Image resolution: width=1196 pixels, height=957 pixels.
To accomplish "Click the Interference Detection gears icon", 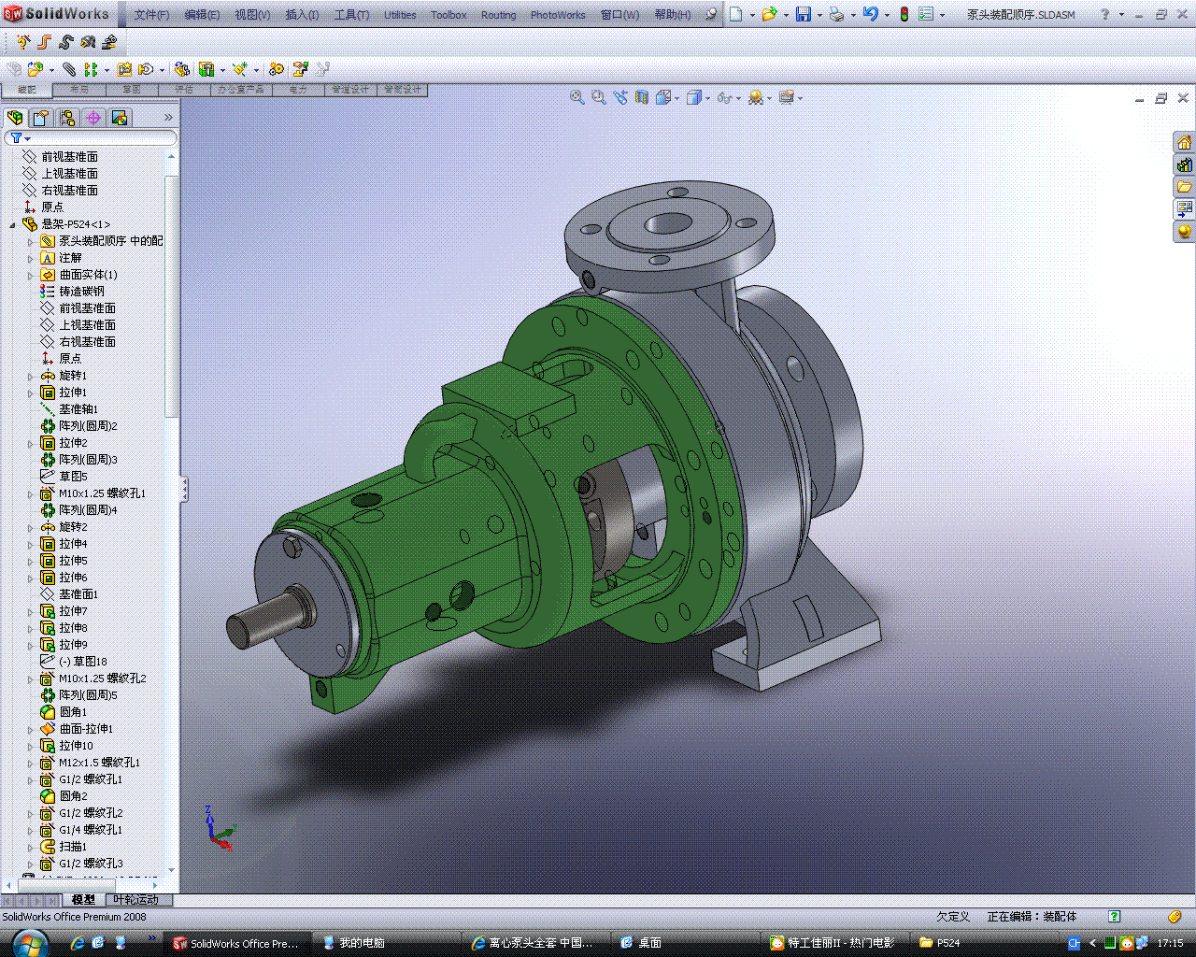I will click(276, 69).
